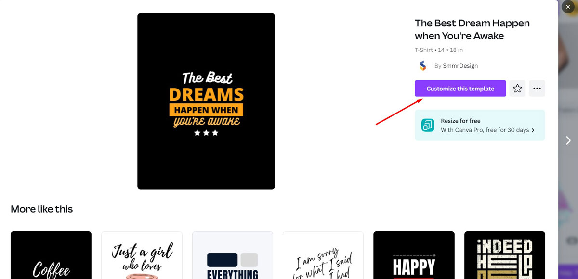Close the template preview with the X
Viewport: 578px width, 279px height.
[x=568, y=7]
